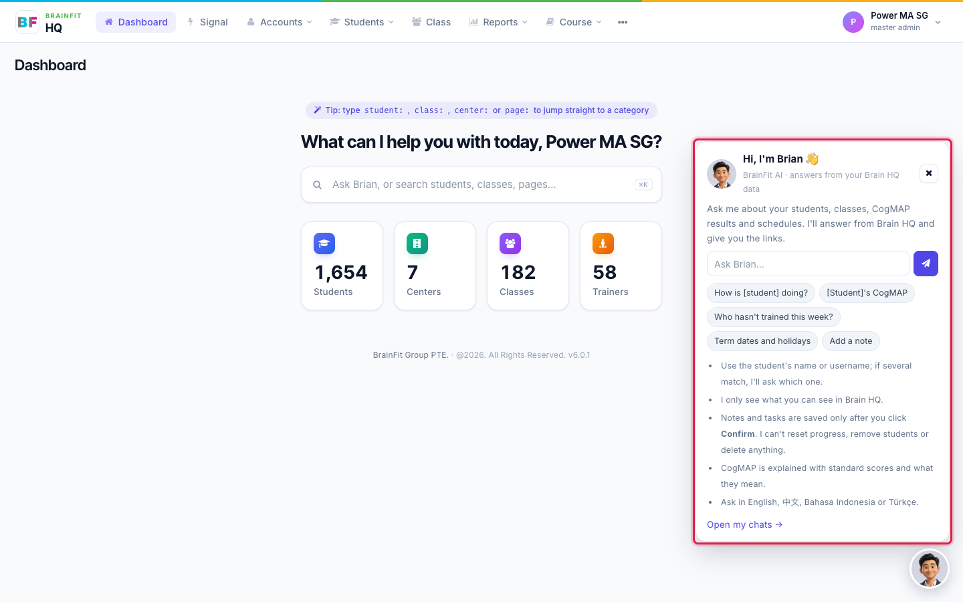Expand the Students dropdown menu
Screen dimensions: 963x602
362,22
